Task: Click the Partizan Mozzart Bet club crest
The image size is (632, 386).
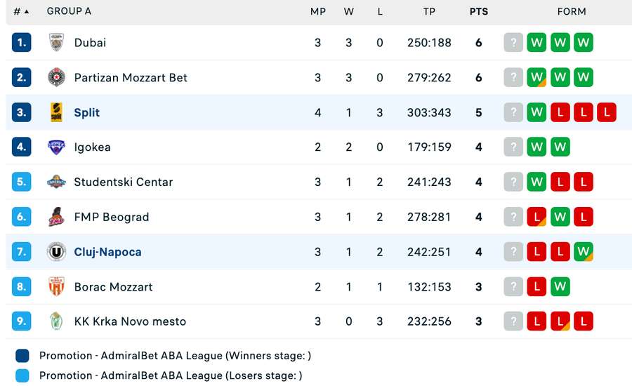Action: (x=56, y=78)
